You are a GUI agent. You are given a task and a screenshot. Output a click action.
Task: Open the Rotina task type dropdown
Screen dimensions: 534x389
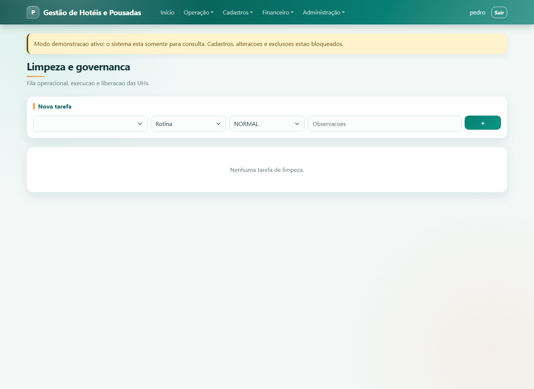pos(188,124)
